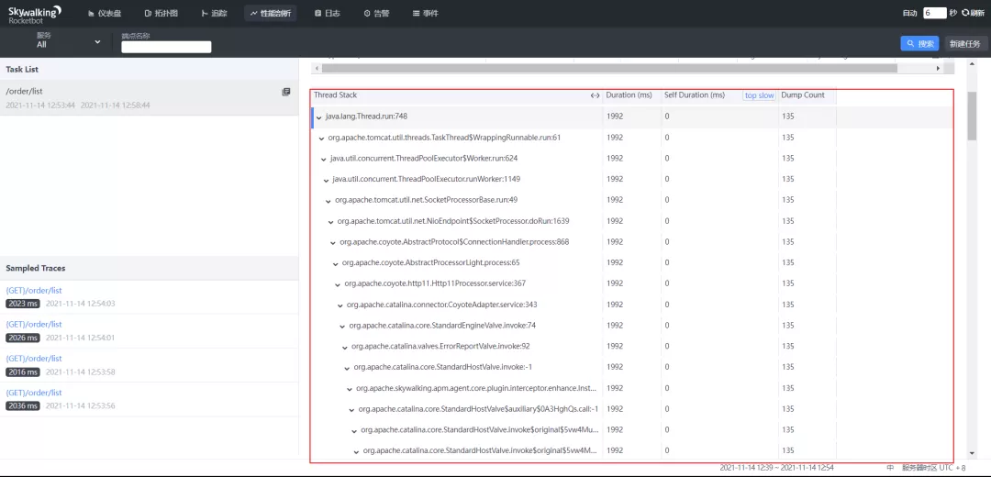Open the 日志 log tab

[x=328, y=13]
